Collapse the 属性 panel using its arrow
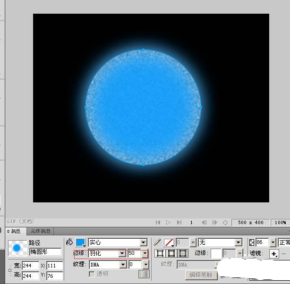Image resolution: width=290 pixels, height=284 pixels. tap(8, 231)
